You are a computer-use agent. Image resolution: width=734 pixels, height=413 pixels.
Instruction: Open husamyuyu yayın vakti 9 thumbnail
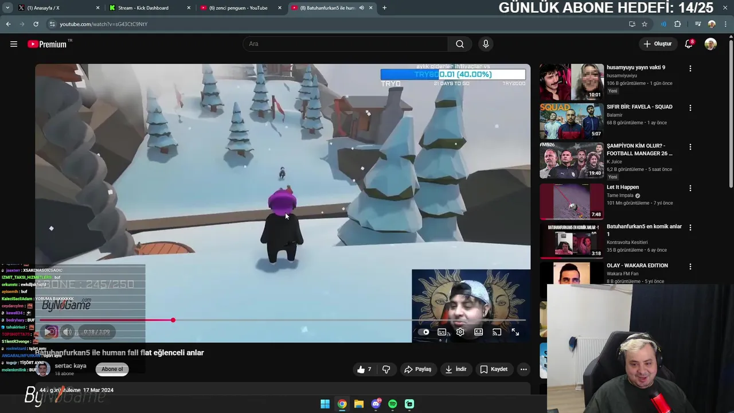571,82
